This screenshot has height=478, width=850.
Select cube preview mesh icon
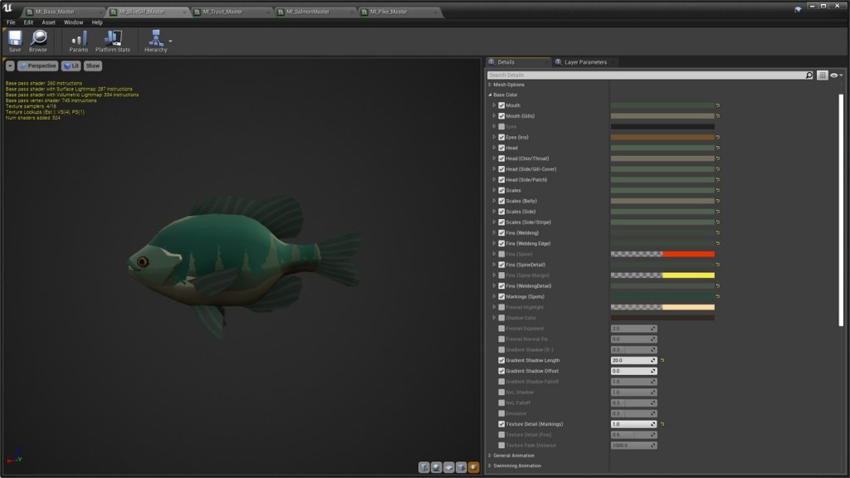tap(462, 467)
